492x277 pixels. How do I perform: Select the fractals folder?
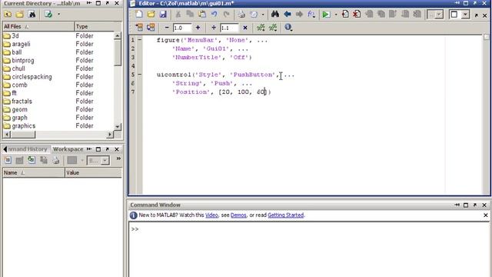(x=22, y=101)
